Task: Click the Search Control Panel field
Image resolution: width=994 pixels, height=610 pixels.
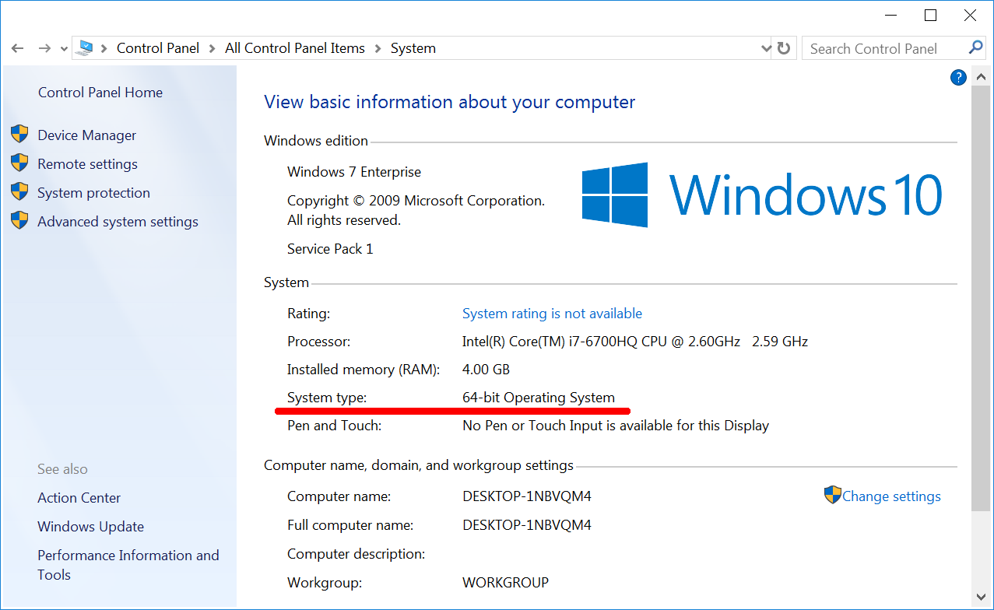Action: (883, 48)
